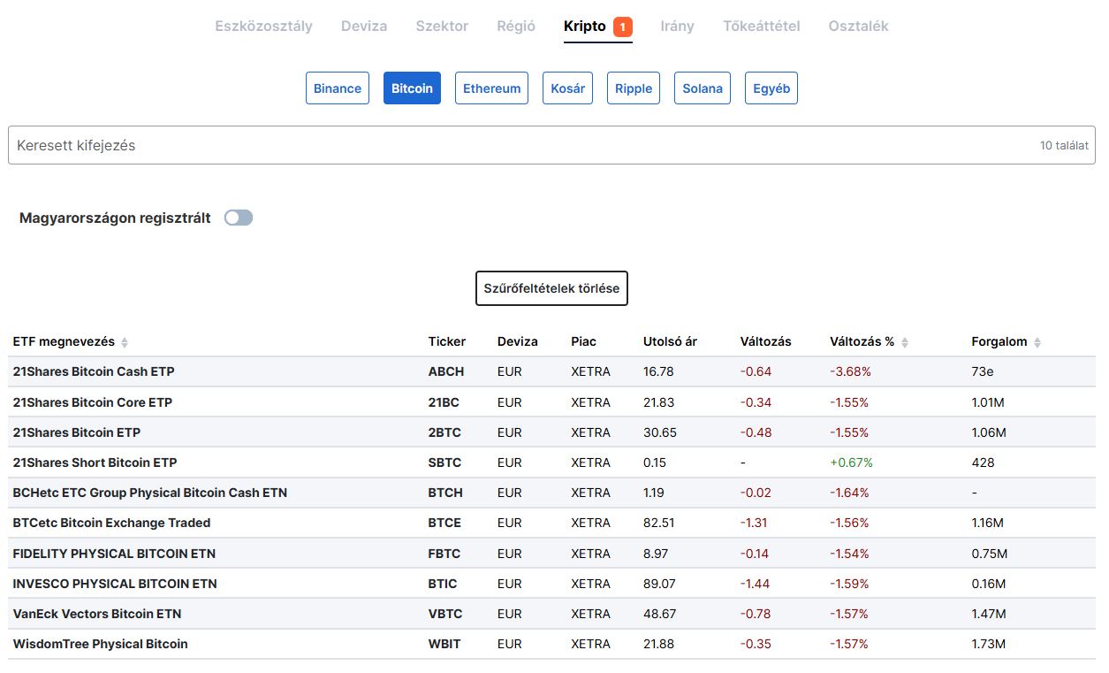Click the 21BC ticker cell
The width and height of the screenshot is (1109, 673).
click(444, 402)
